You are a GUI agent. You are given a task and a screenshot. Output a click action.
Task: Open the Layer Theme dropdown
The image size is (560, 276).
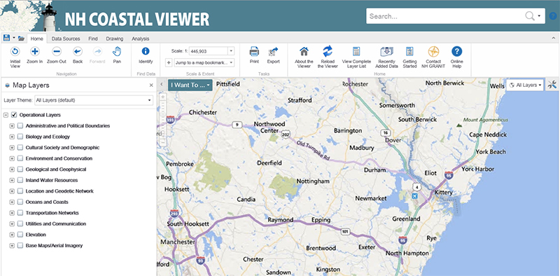[x=94, y=100]
